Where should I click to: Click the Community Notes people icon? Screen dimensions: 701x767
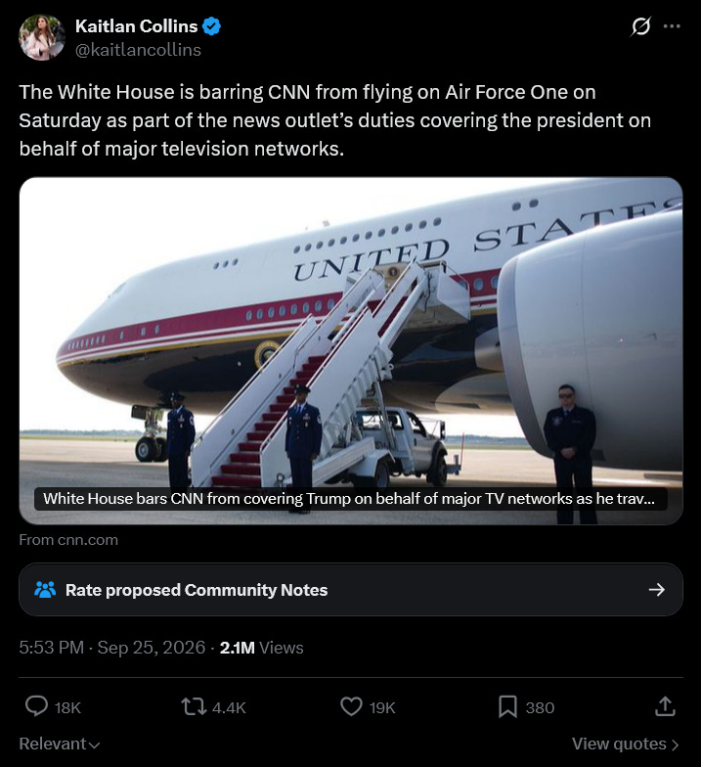[45, 589]
